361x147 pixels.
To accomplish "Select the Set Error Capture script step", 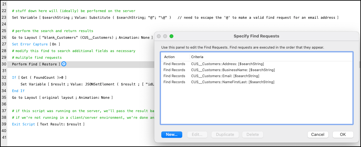I will click(36, 44).
